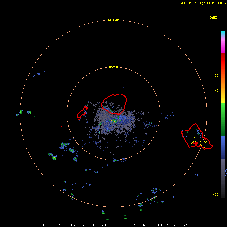
Task: Click the 40 dBZ scale value
Action: pos(217,91)
